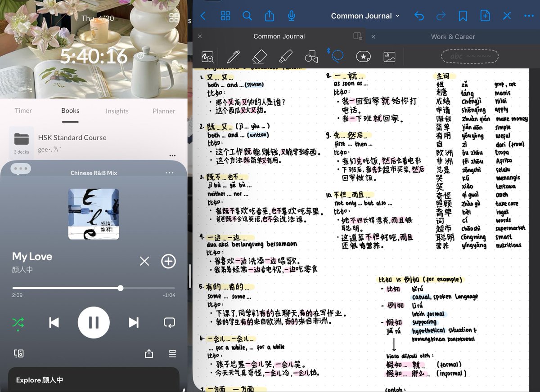Viewport: 540px width, 392px height.
Task: Open player options for Chinese R&B Mix
Action: coord(169,173)
